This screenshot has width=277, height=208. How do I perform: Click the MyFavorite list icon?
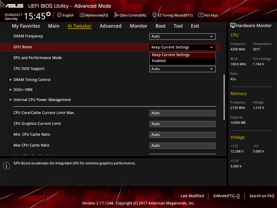(82, 15)
